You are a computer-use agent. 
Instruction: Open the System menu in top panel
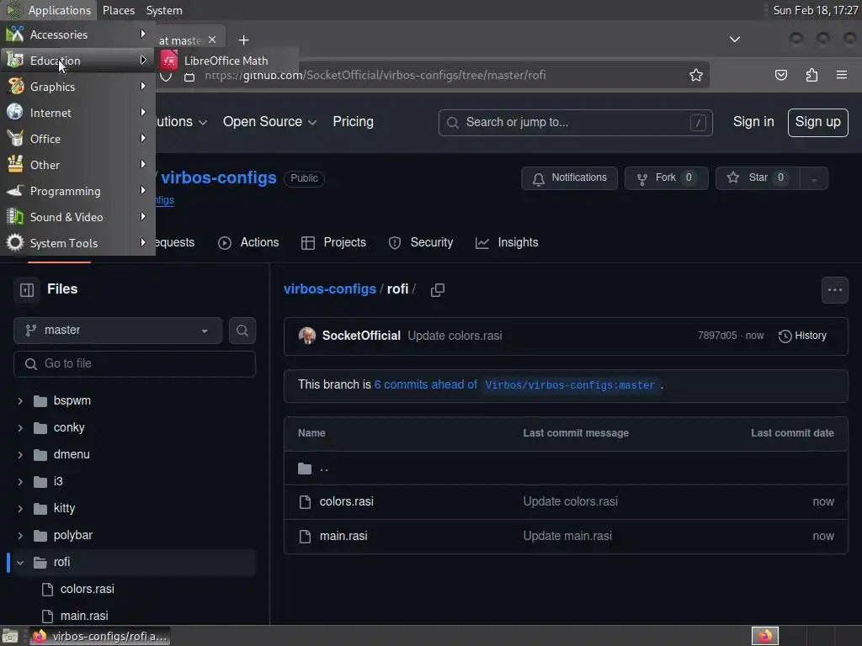click(x=164, y=10)
